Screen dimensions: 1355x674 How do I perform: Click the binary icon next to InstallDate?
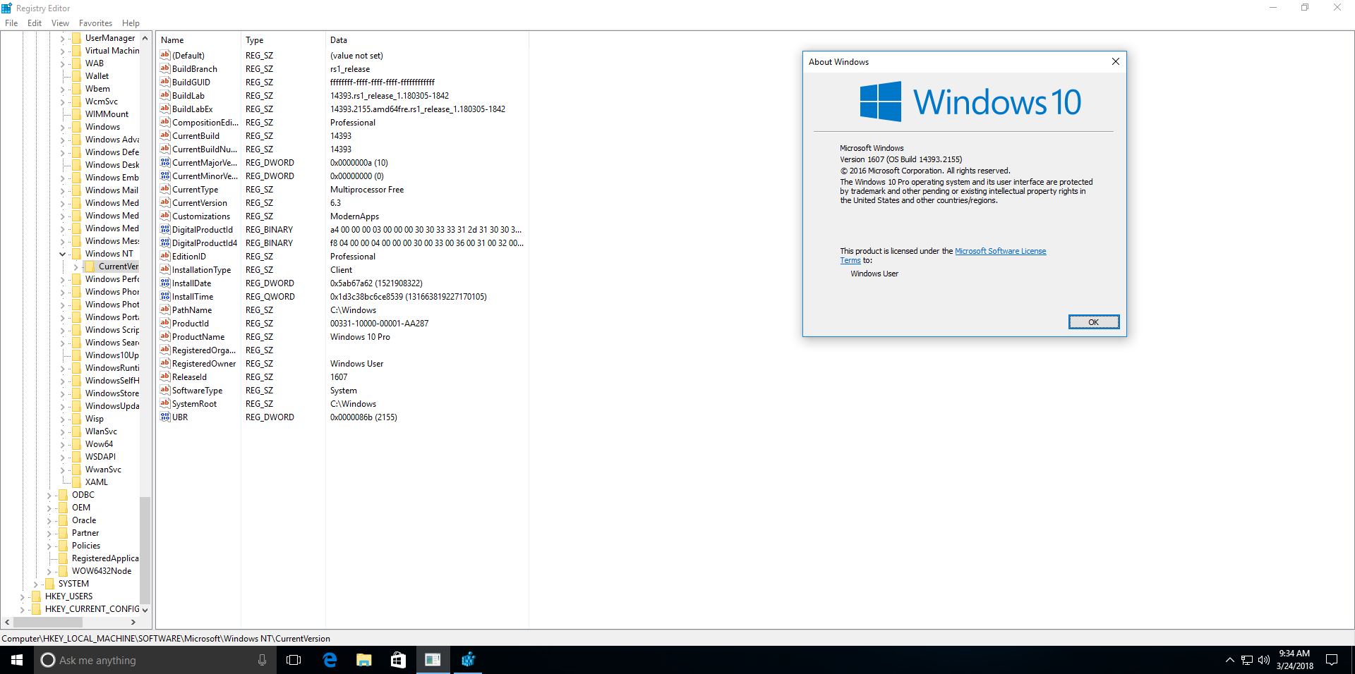point(165,283)
